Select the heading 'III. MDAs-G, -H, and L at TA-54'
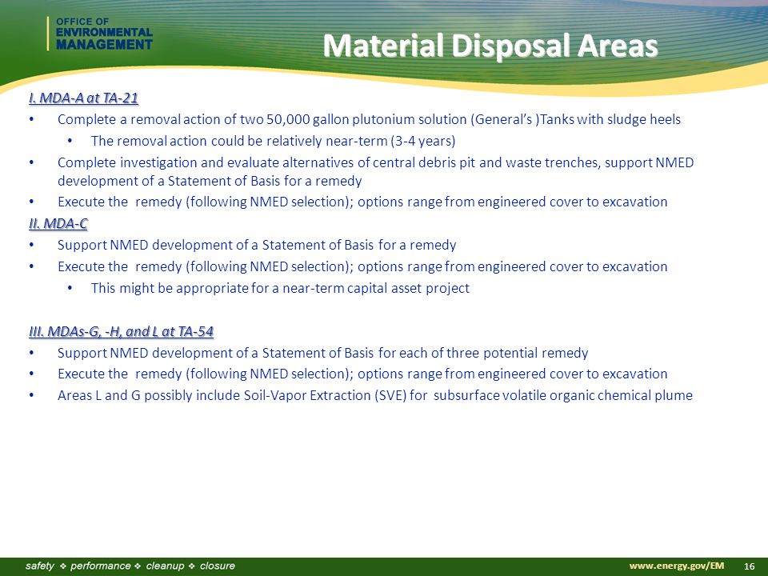Screen dimensions: 768x576 click(x=121, y=331)
